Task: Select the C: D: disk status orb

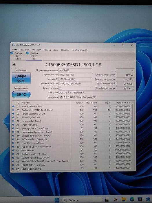Action: [12, 53]
